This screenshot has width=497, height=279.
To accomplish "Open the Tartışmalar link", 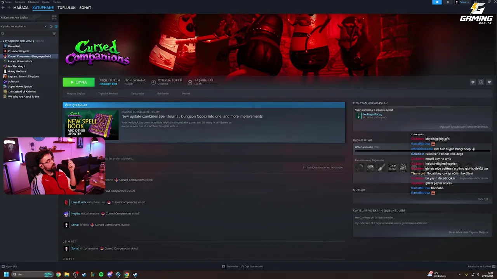I will (137, 93).
